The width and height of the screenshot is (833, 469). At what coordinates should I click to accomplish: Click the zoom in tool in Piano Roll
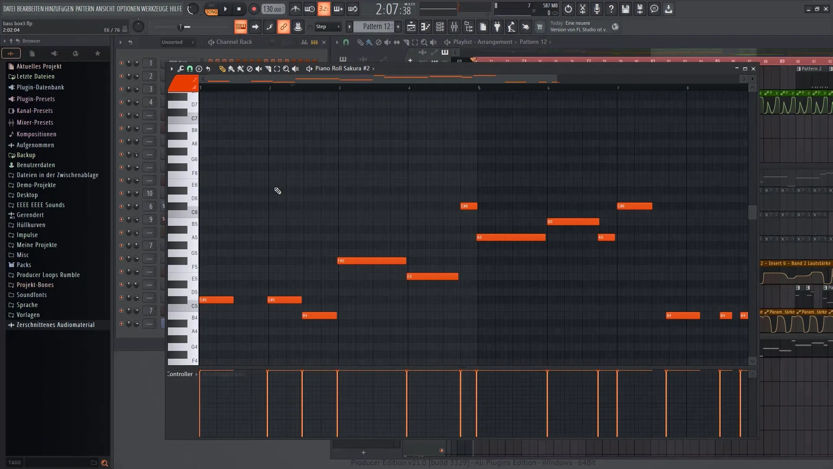pos(286,69)
